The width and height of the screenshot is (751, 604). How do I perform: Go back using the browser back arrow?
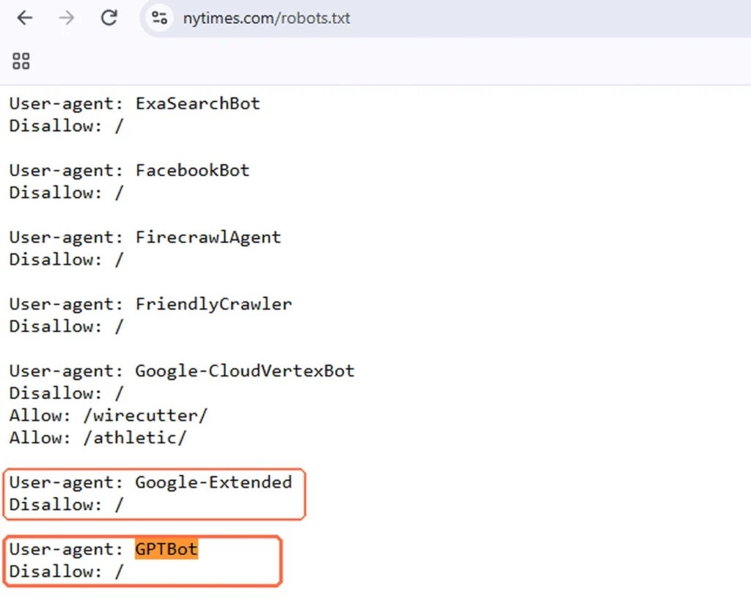pos(25,18)
